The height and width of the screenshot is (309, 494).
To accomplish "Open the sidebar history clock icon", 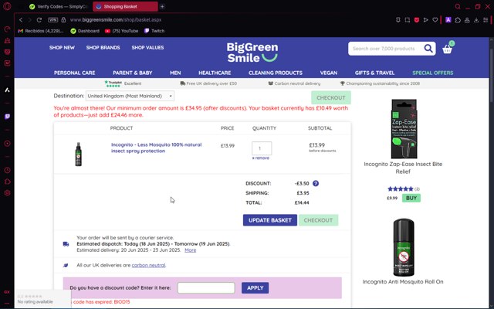I will coord(7,170).
